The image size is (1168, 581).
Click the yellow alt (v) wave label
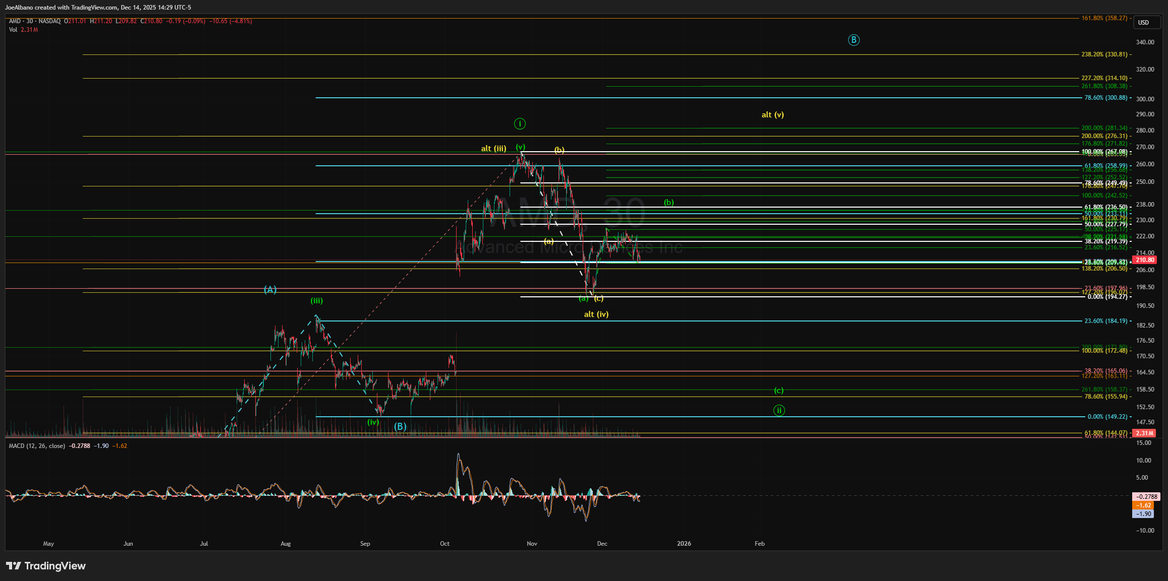[772, 115]
